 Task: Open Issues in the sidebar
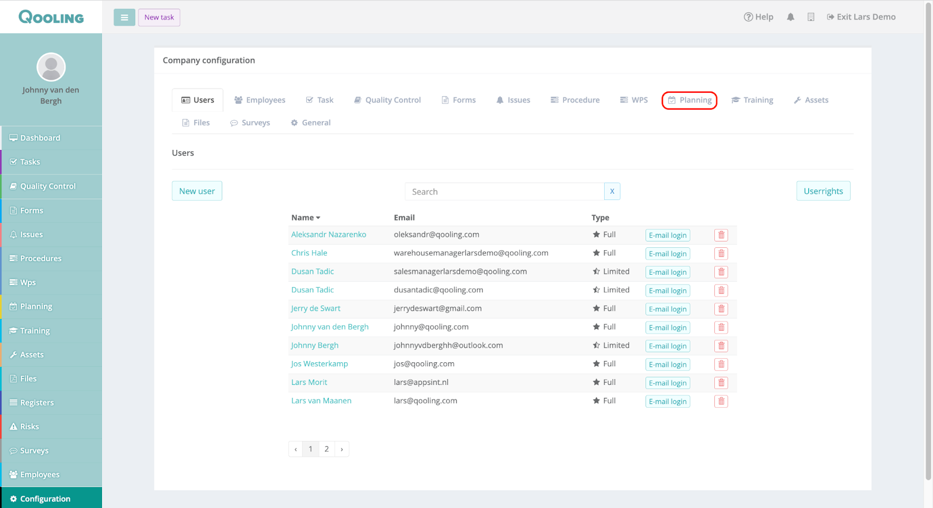pos(51,234)
